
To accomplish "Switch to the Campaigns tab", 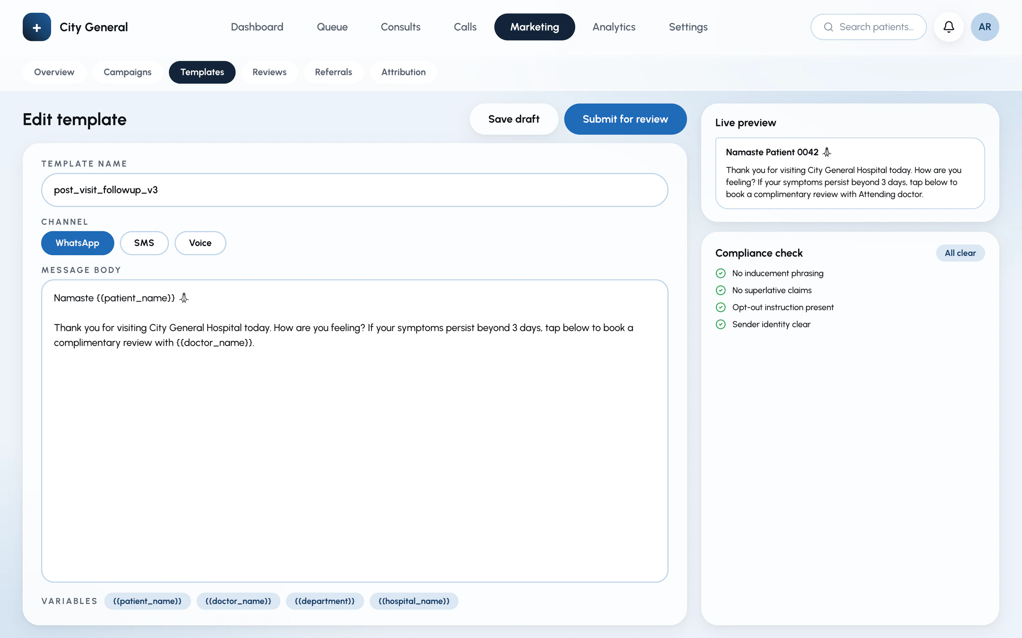I will coord(127,72).
